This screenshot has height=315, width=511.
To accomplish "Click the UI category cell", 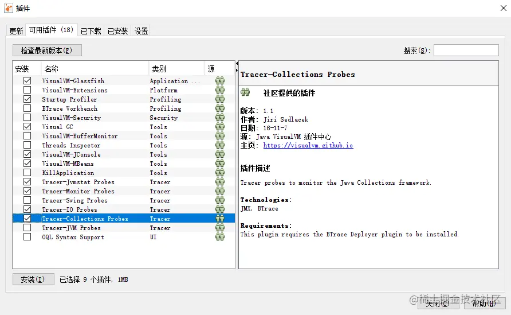I will point(153,236).
